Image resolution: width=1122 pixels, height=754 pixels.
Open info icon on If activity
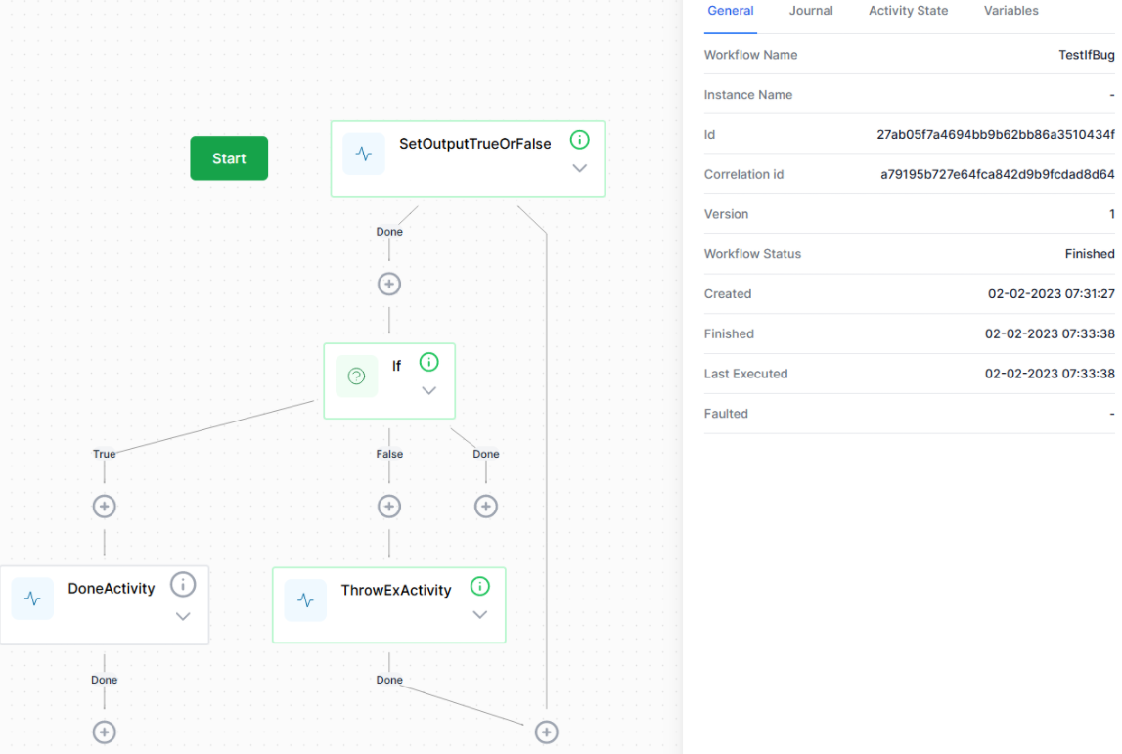point(428,362)
